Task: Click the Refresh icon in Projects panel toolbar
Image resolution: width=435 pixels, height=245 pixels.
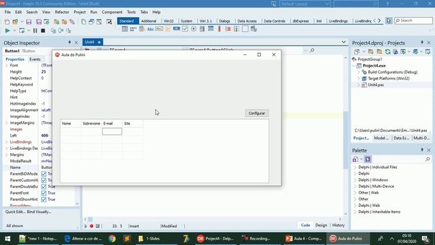Action: [387, 52]
